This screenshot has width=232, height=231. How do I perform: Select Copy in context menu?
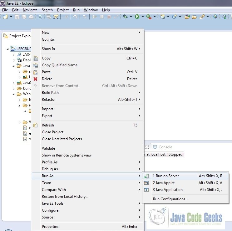coord(88,58)
